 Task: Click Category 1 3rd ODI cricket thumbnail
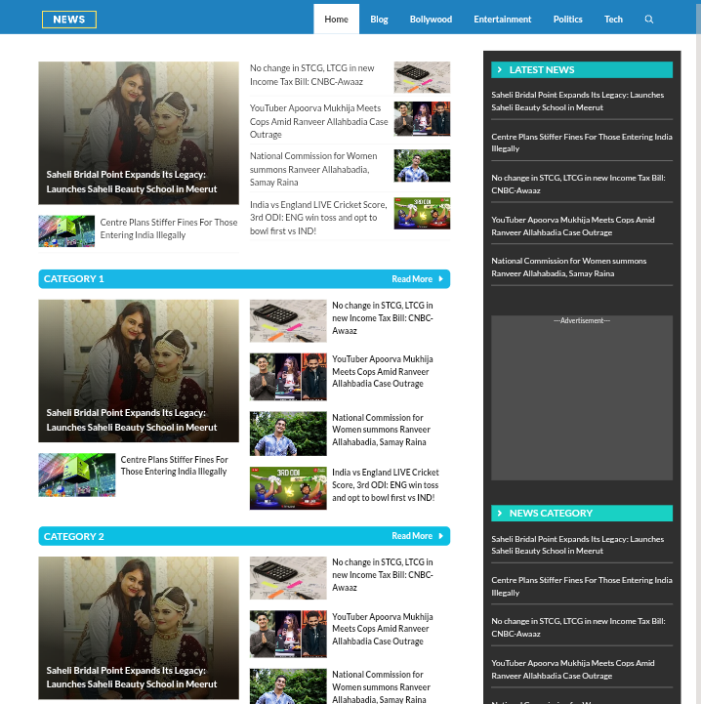tap(288, 488)
